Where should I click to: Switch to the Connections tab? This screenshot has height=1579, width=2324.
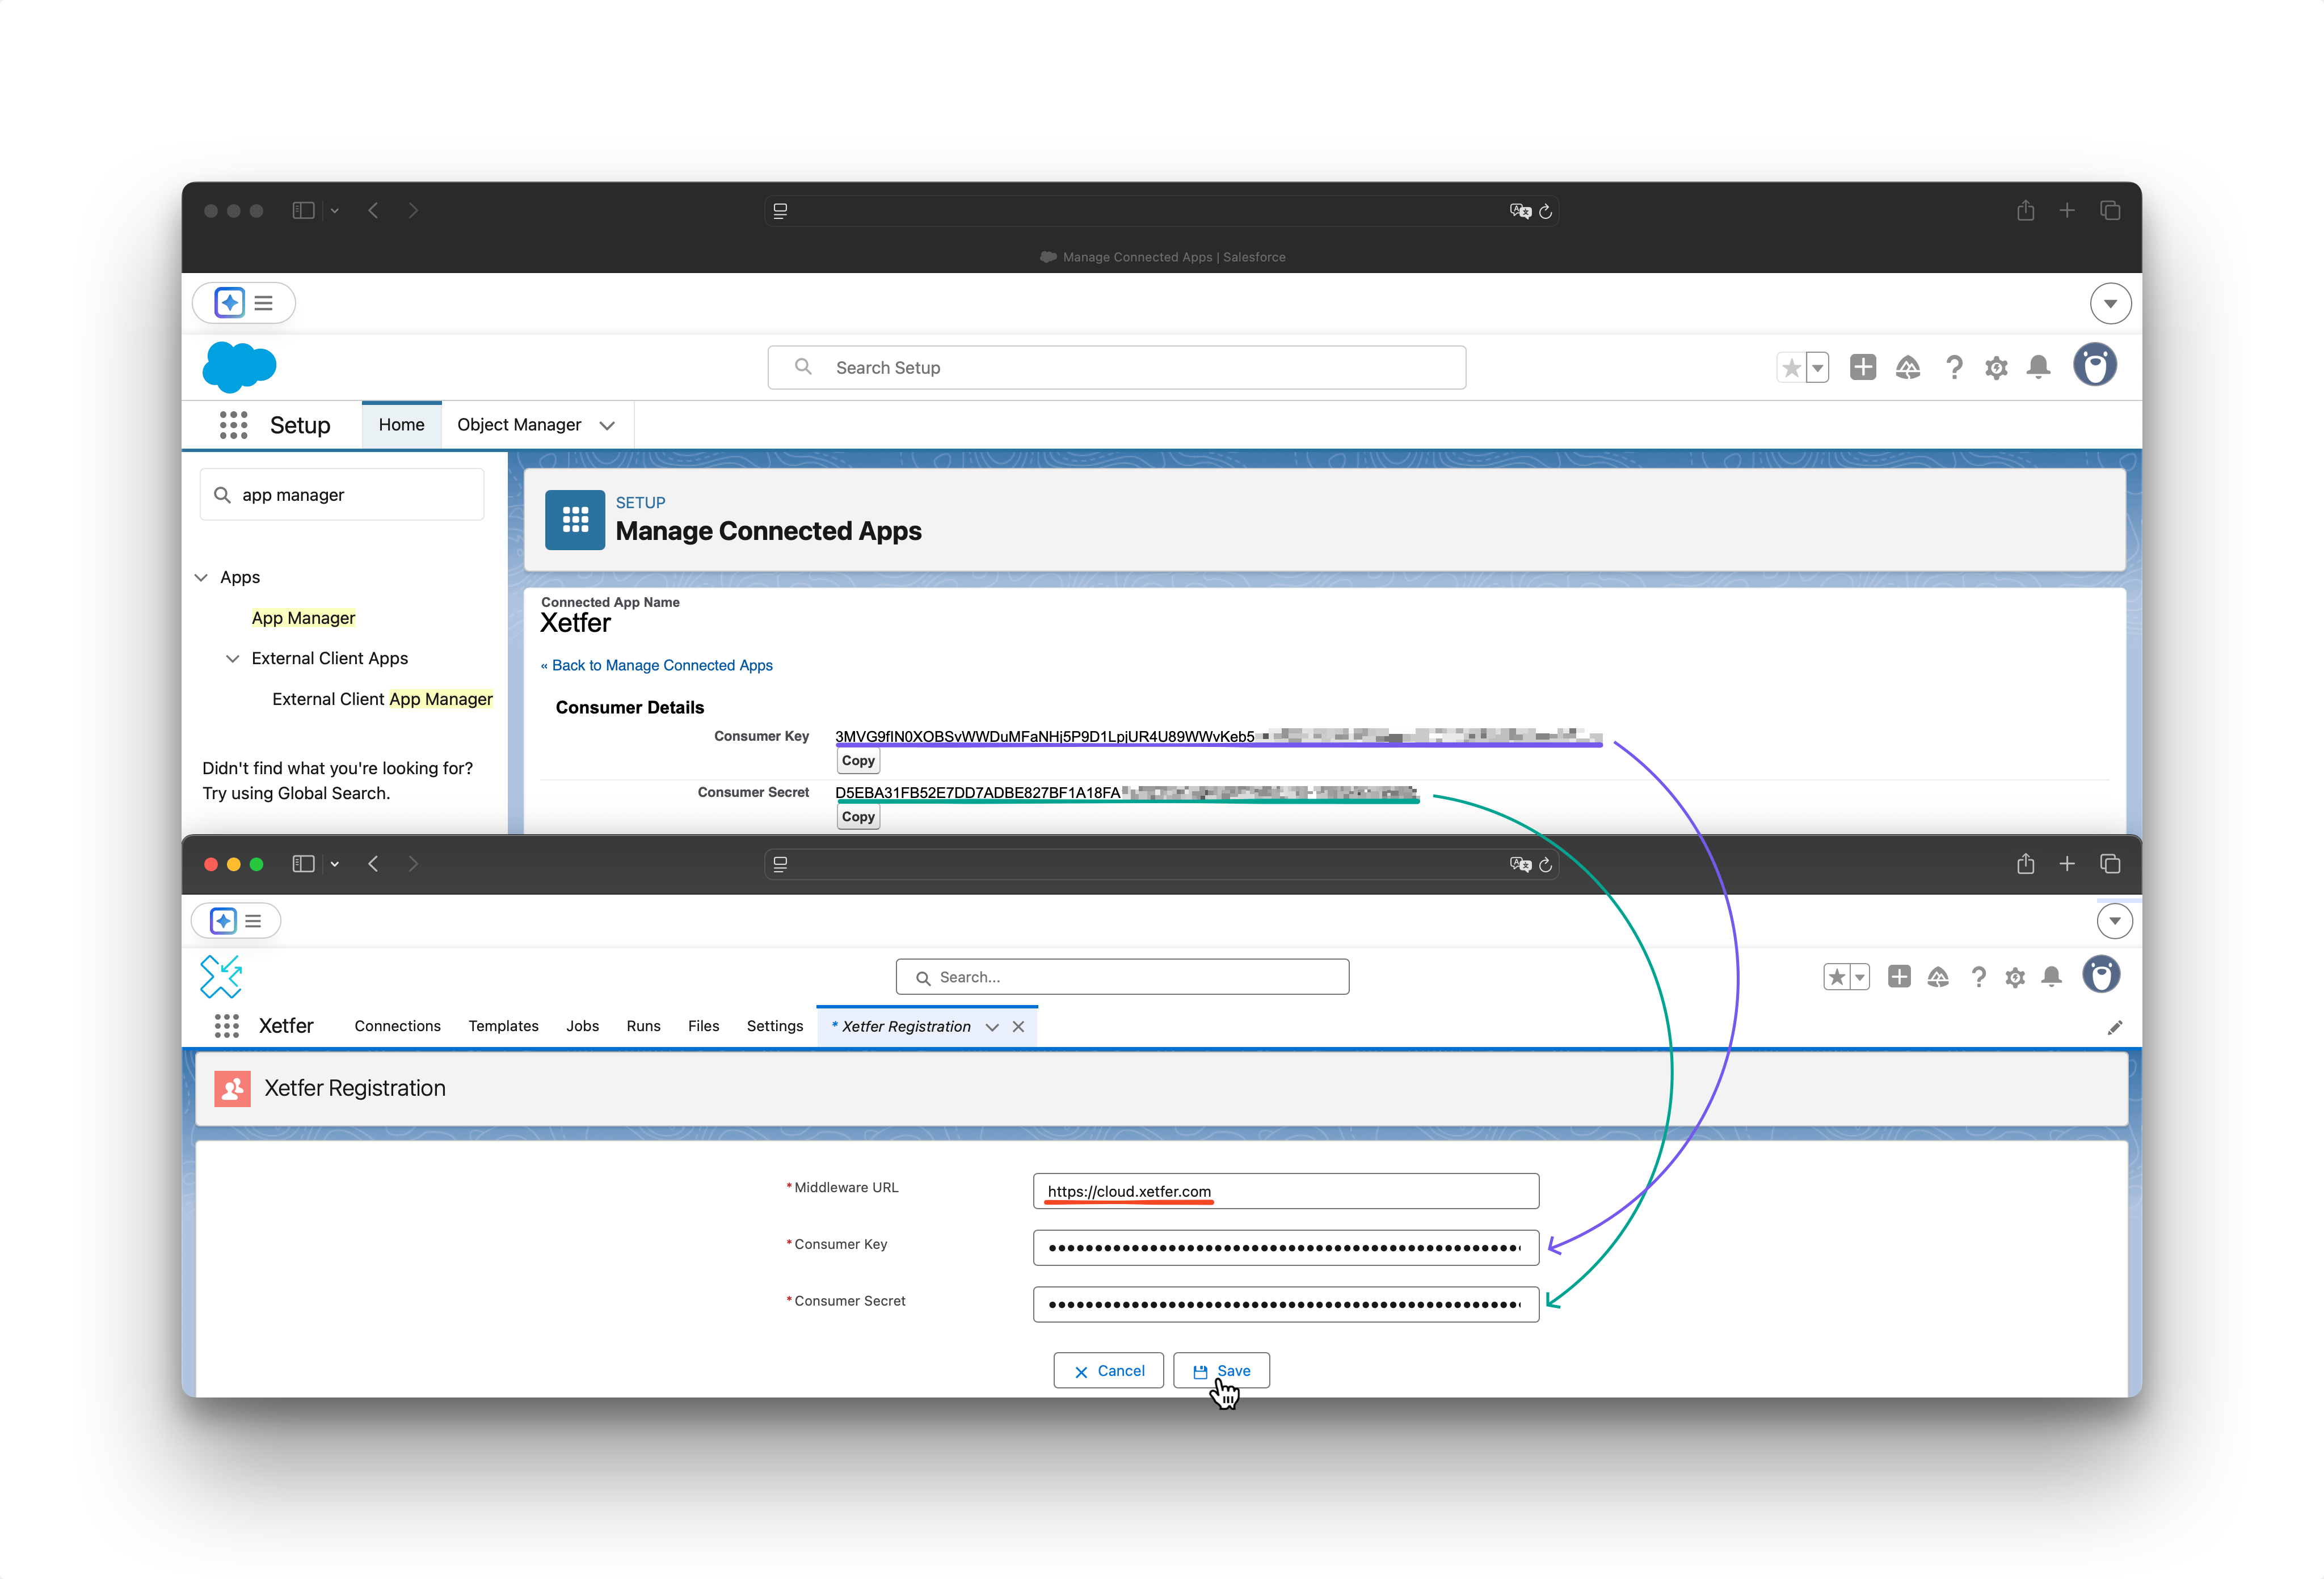[x=397, y=1027]
